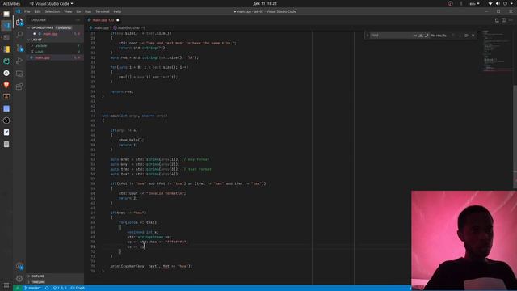Image resolution: width=517 pixels, height=291 pixels.
Task: Open the Manage gear icon
Action: pos(19,278)
